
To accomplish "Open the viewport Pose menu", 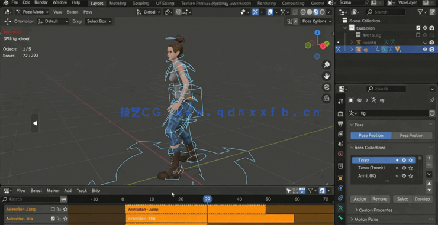I will coord(88,12).
